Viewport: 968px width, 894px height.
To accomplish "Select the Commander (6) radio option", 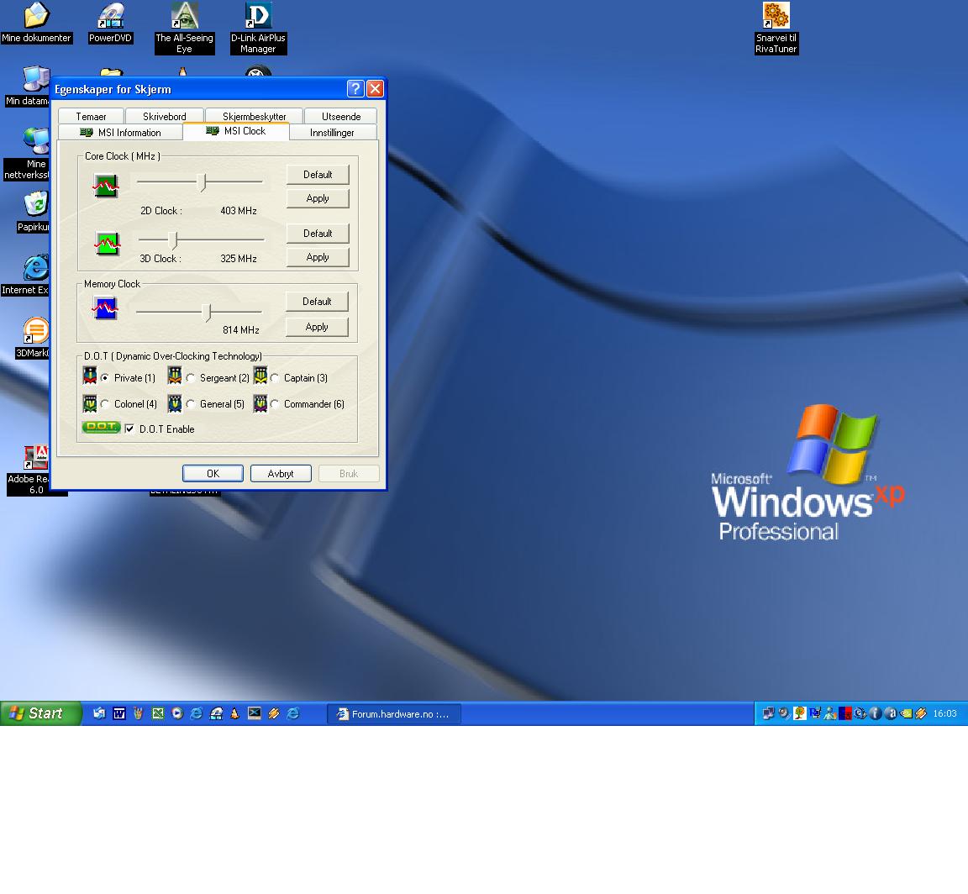I will [275, 404].
